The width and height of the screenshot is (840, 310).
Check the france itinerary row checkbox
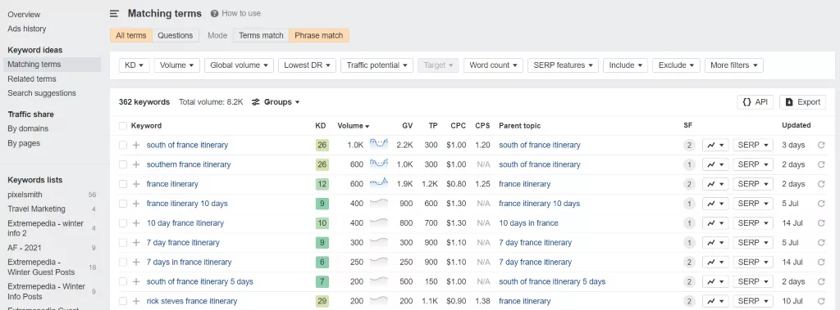[123, 184]
